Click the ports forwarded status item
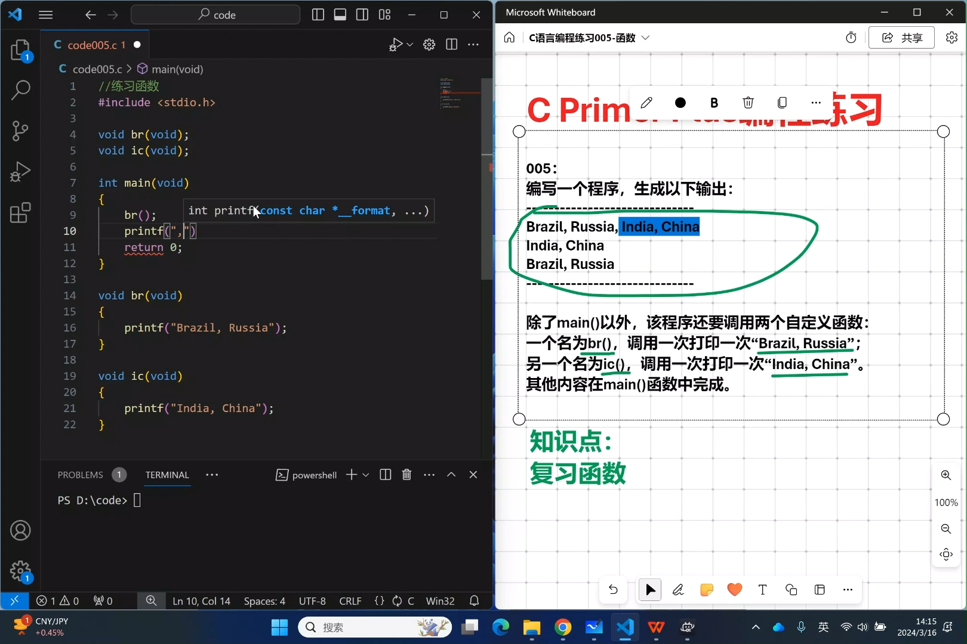The image size is (967, 644). point(103,600)
